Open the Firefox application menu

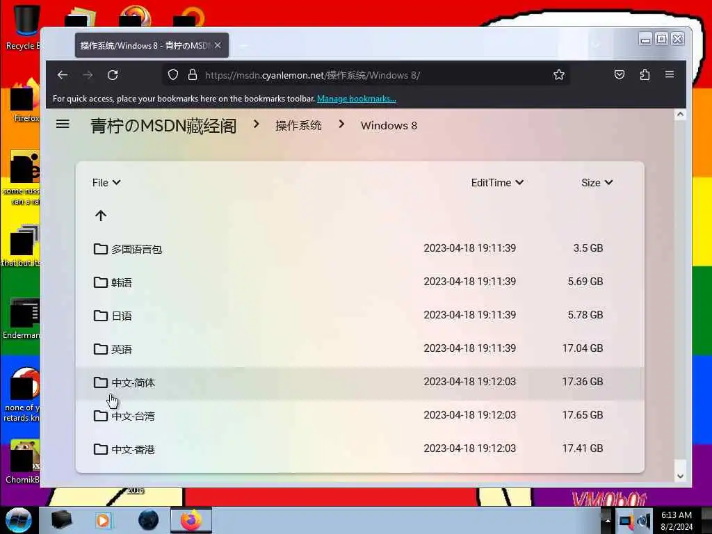pyautogui.click(x=670, y=74)
